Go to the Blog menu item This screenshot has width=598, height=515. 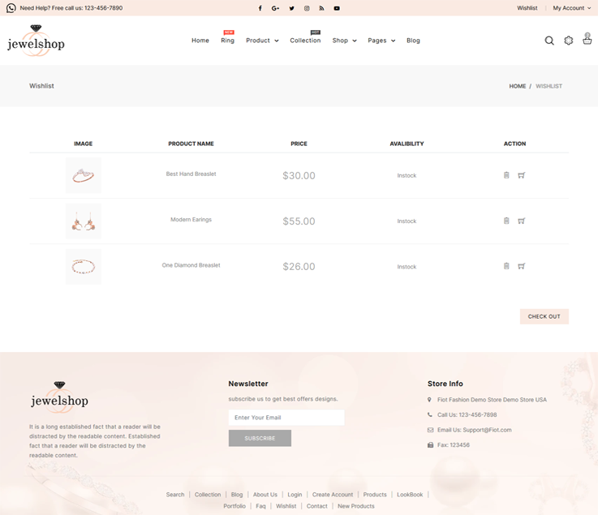413,41
